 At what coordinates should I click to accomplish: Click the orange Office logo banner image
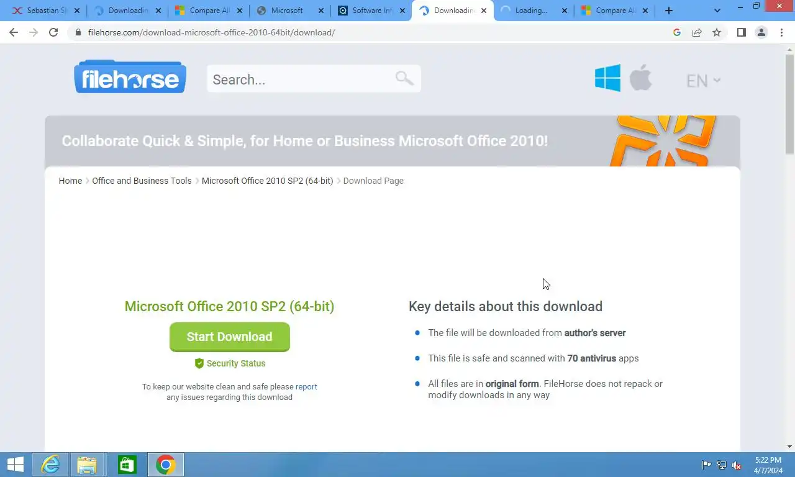(663, 141)
